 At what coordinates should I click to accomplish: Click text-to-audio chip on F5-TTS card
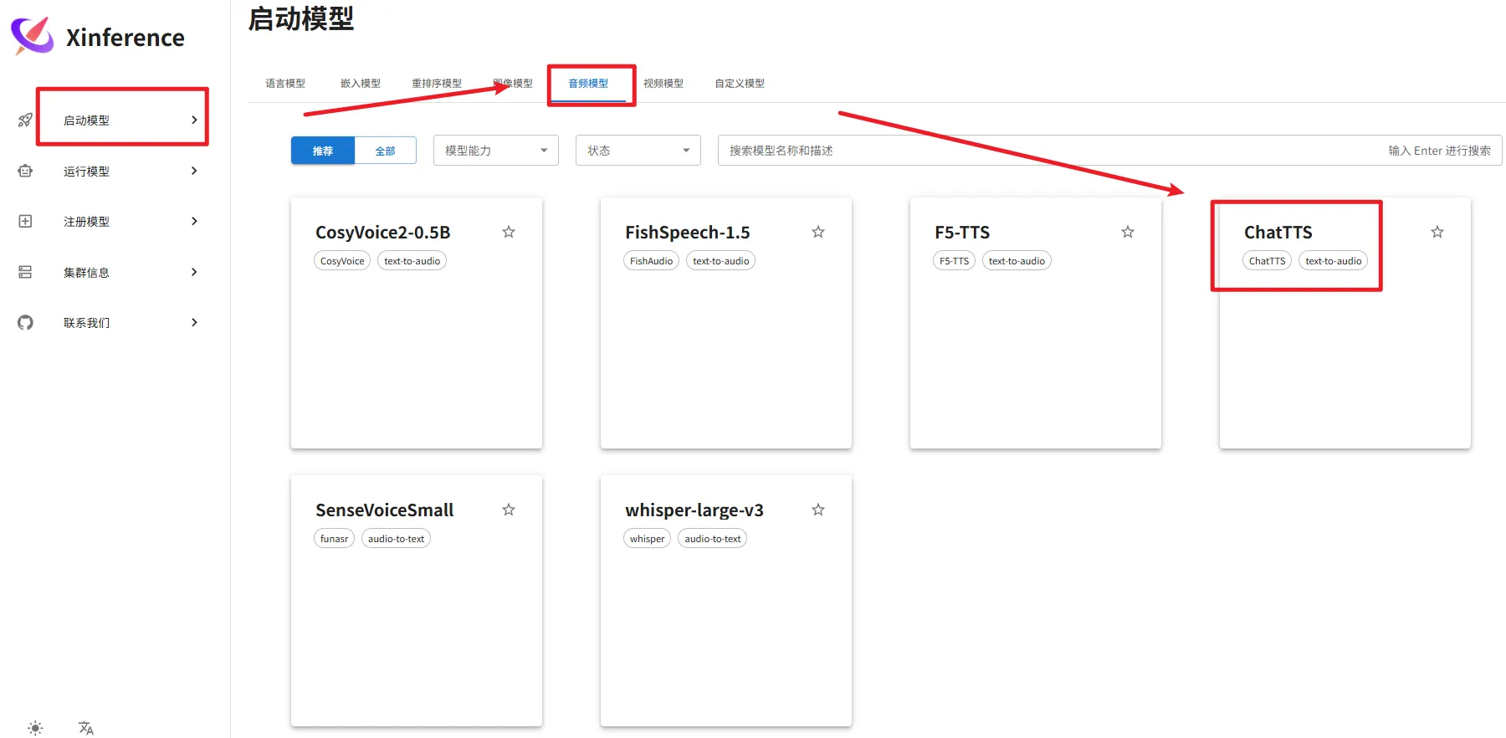[1017, 261]
